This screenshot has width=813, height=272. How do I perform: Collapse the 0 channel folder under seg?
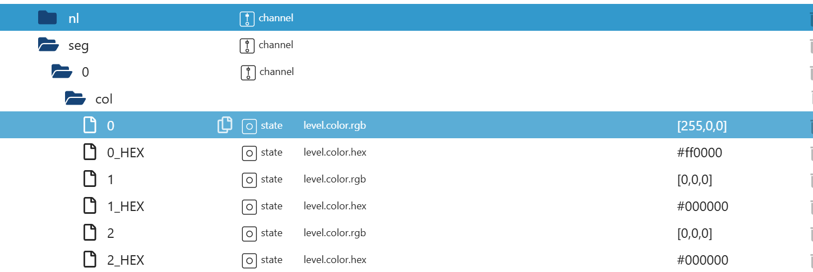pyautogui.click(x=62, y=72)
